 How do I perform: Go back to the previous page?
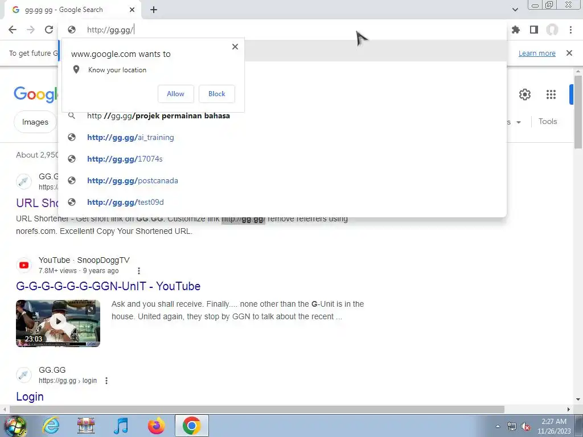(x=13, y=30)
